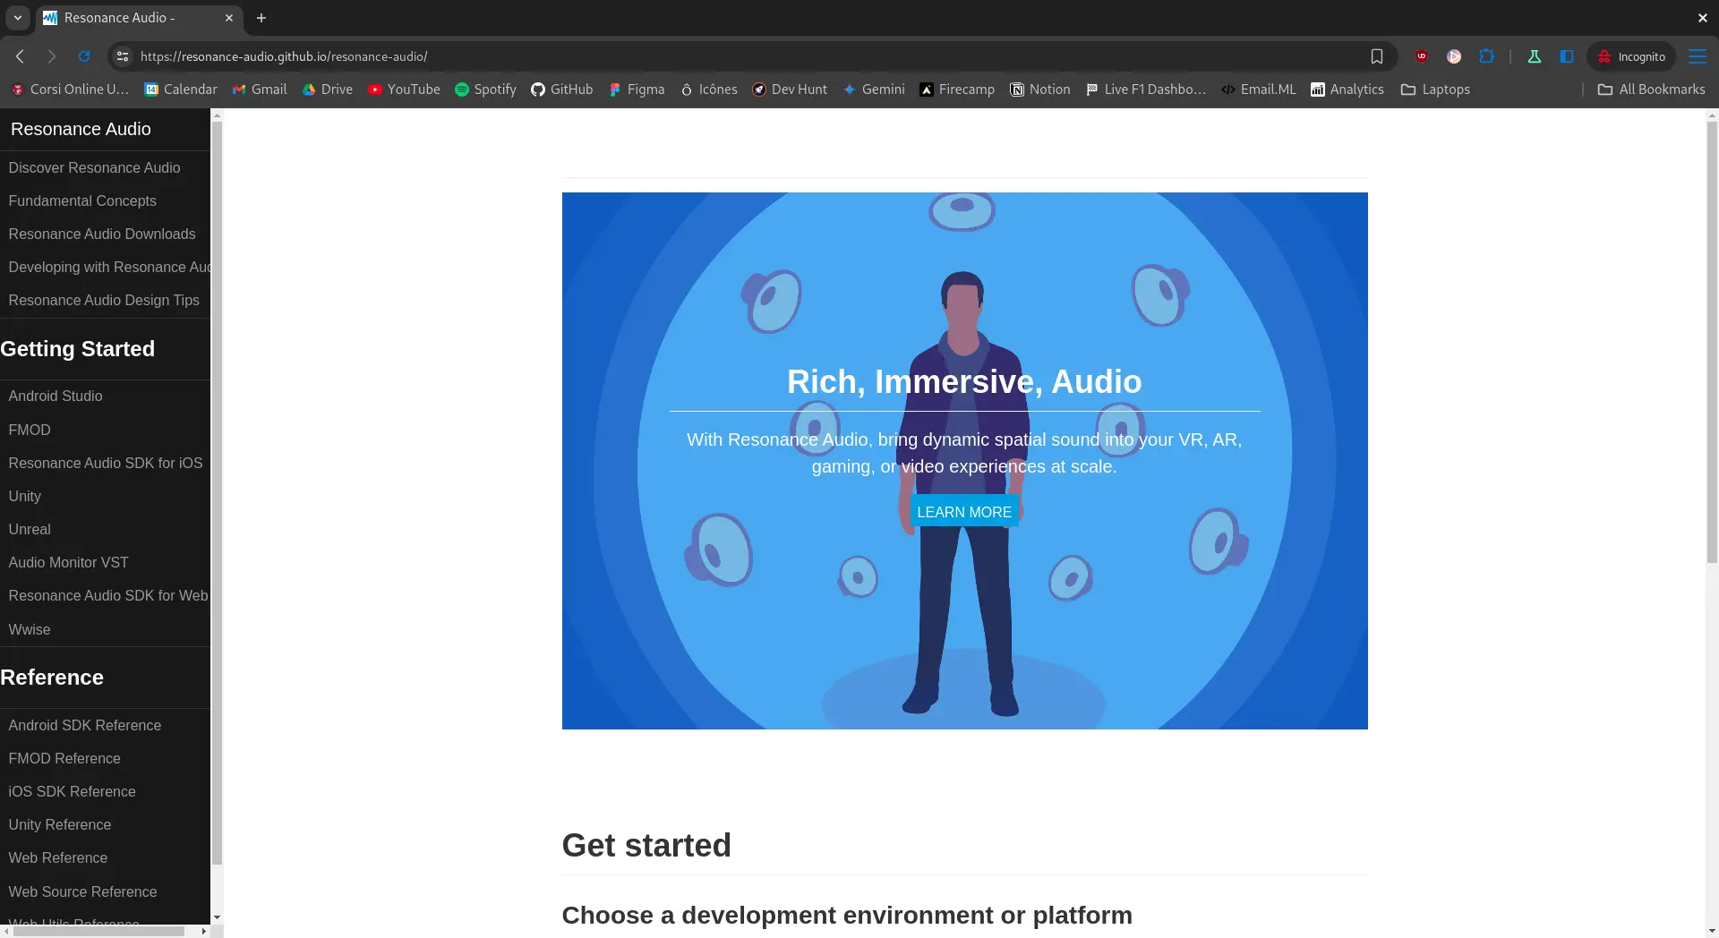Open the Dev Hunt bookmark
This screenshot has height=938, width=1719.
click(790, 90)
